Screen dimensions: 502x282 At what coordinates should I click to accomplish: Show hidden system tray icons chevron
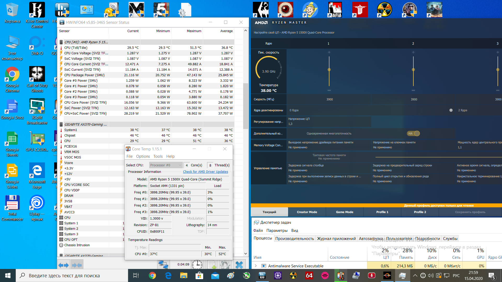[415, 275]
